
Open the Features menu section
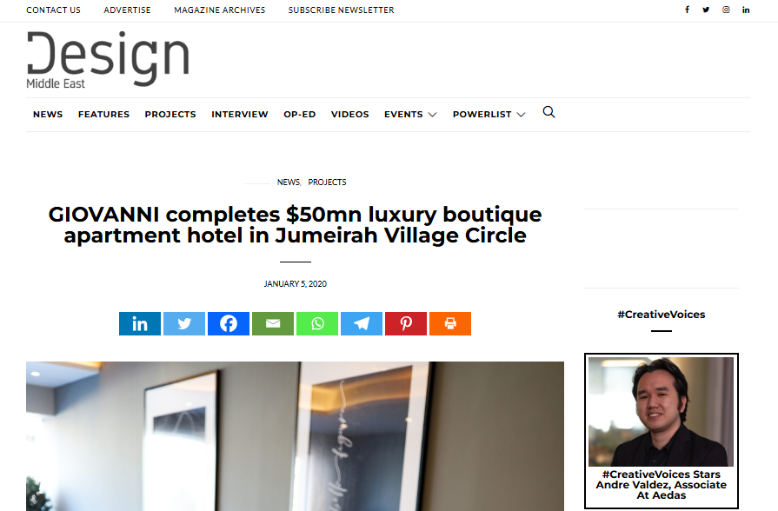[103, 114]
